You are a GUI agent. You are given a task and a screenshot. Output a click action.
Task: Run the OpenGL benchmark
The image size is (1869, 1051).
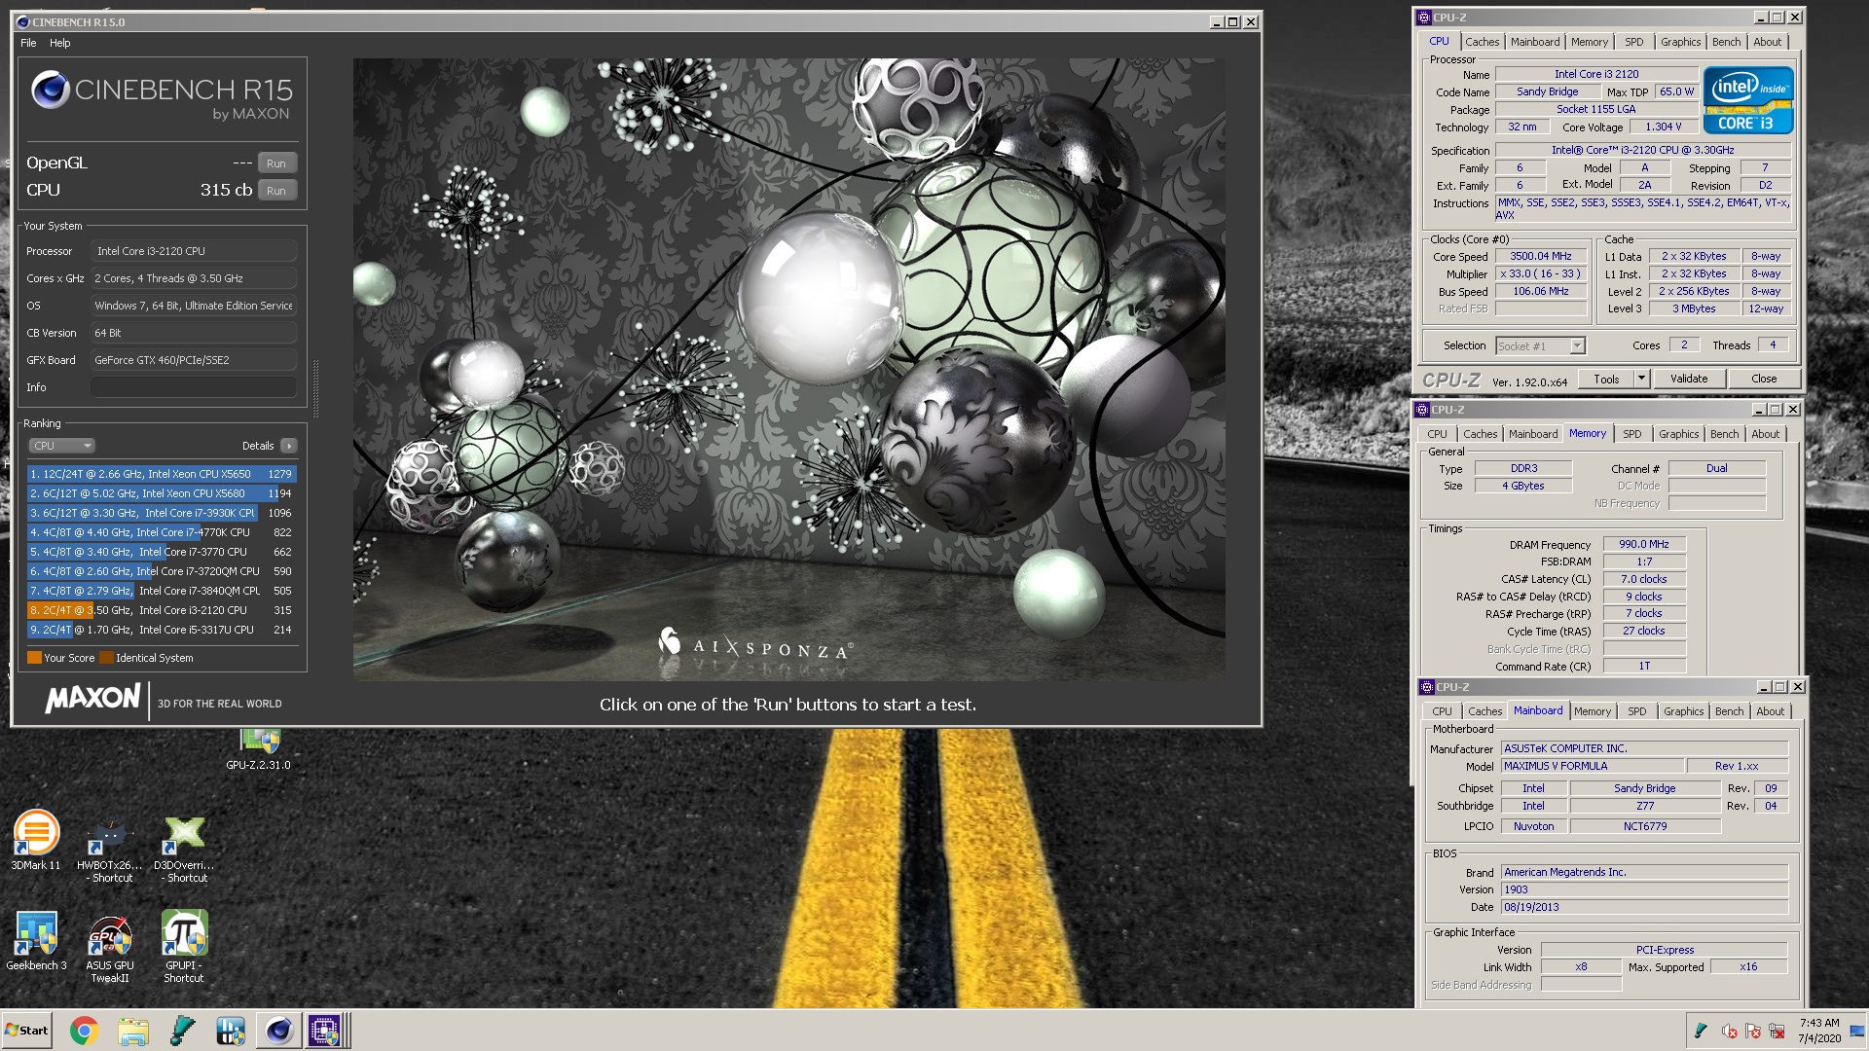tap(276, 163)
